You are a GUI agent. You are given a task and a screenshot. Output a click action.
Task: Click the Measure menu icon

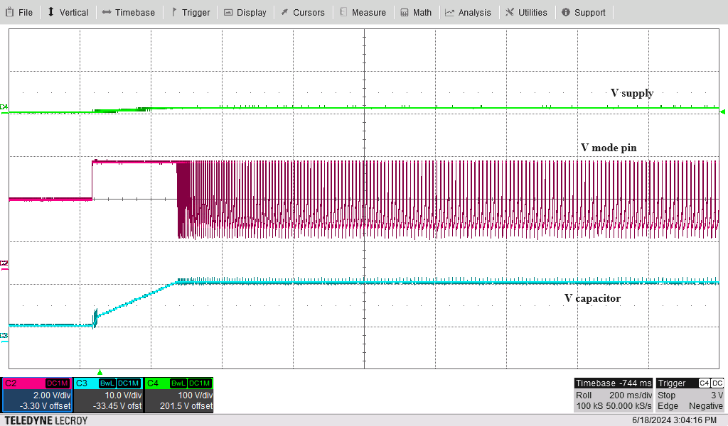[x=344, y=12]
